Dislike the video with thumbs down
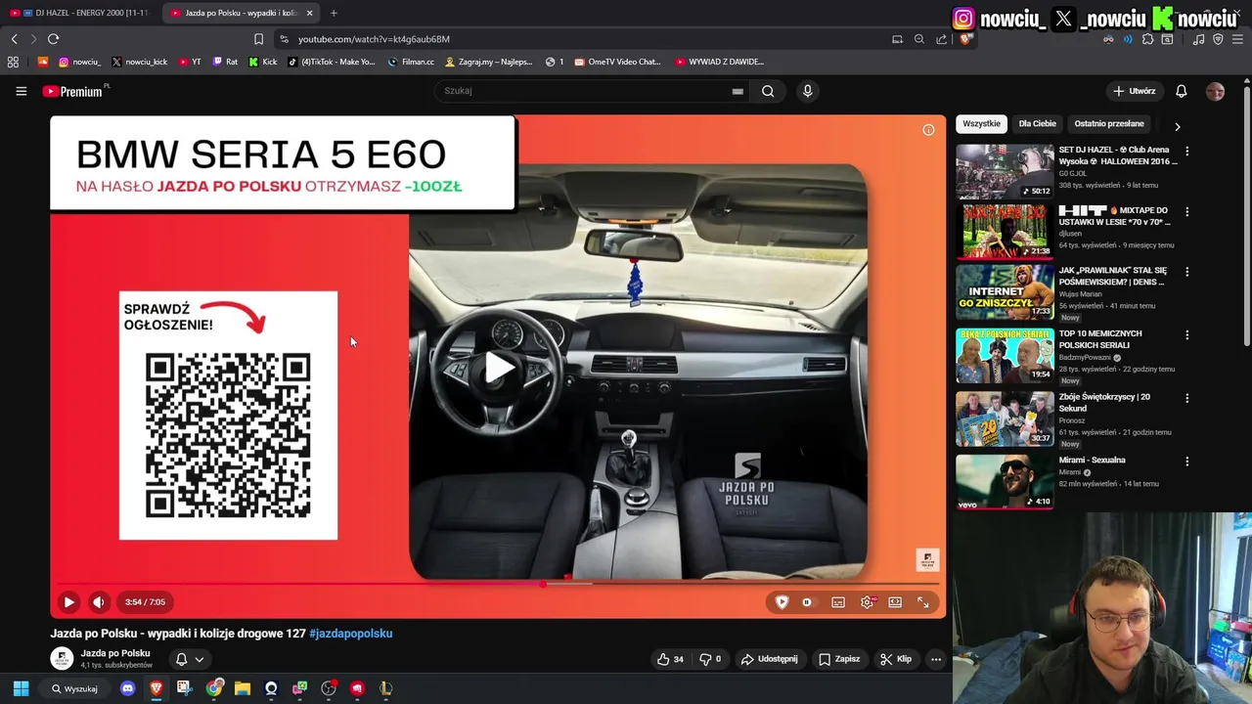Image resolution: width=1252 pixels, height=704 pixels. point(710,659)
